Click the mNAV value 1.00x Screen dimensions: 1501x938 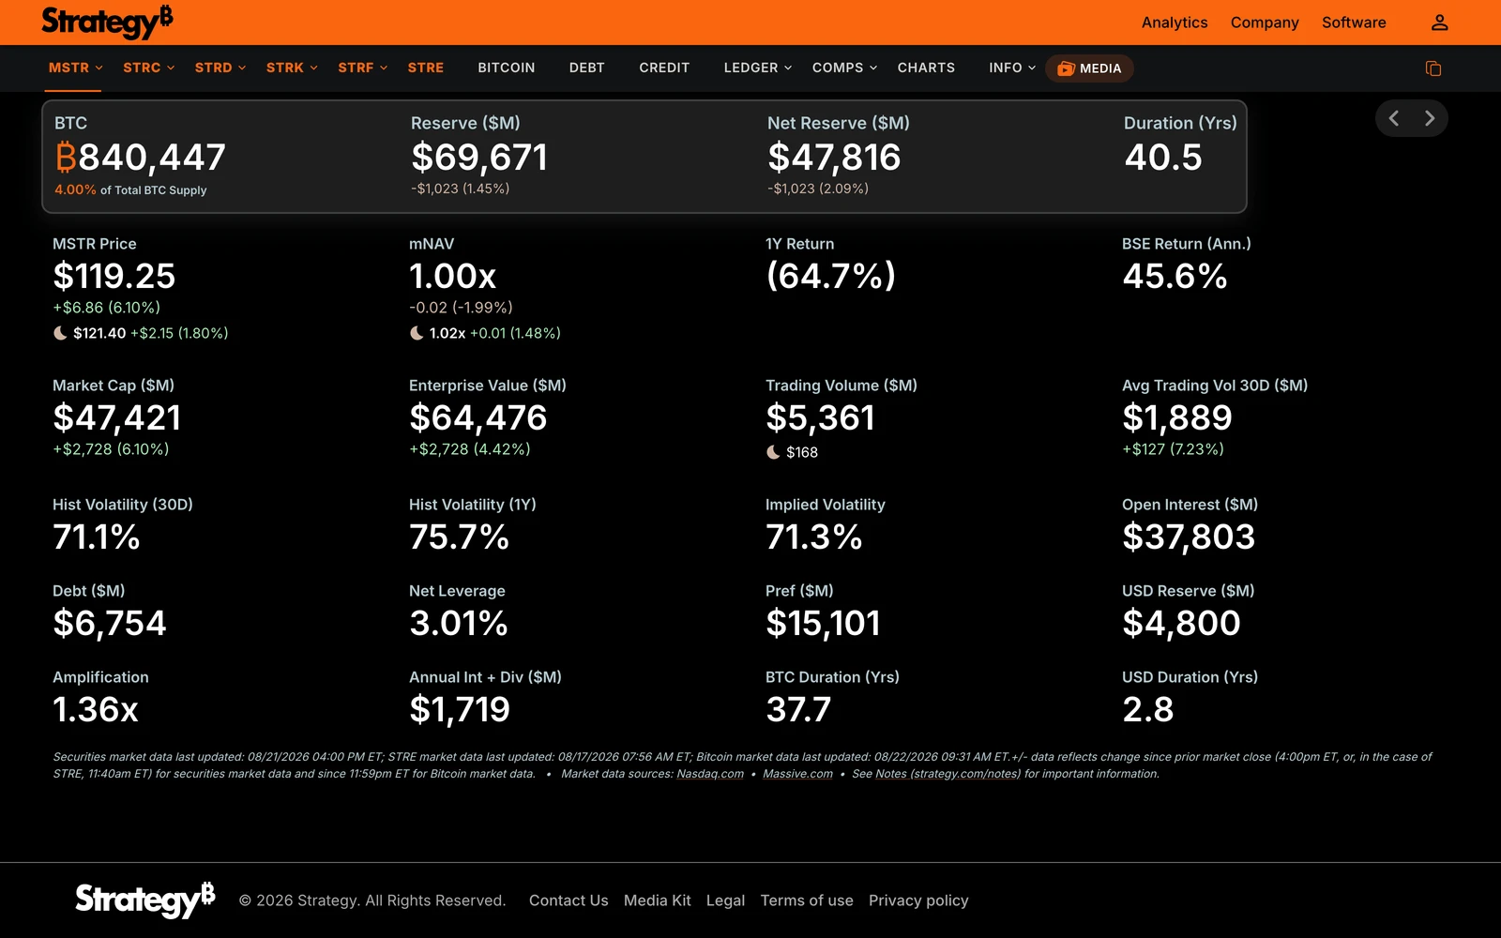click(x=452, y=277)
